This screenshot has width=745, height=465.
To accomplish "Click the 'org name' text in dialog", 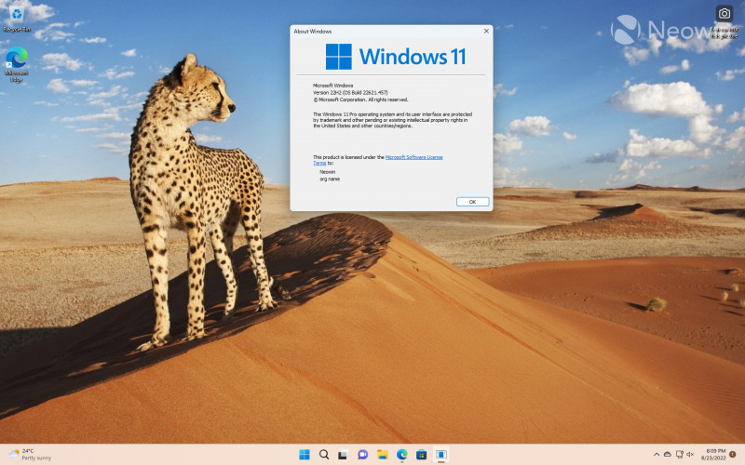I will pos(330,179).
